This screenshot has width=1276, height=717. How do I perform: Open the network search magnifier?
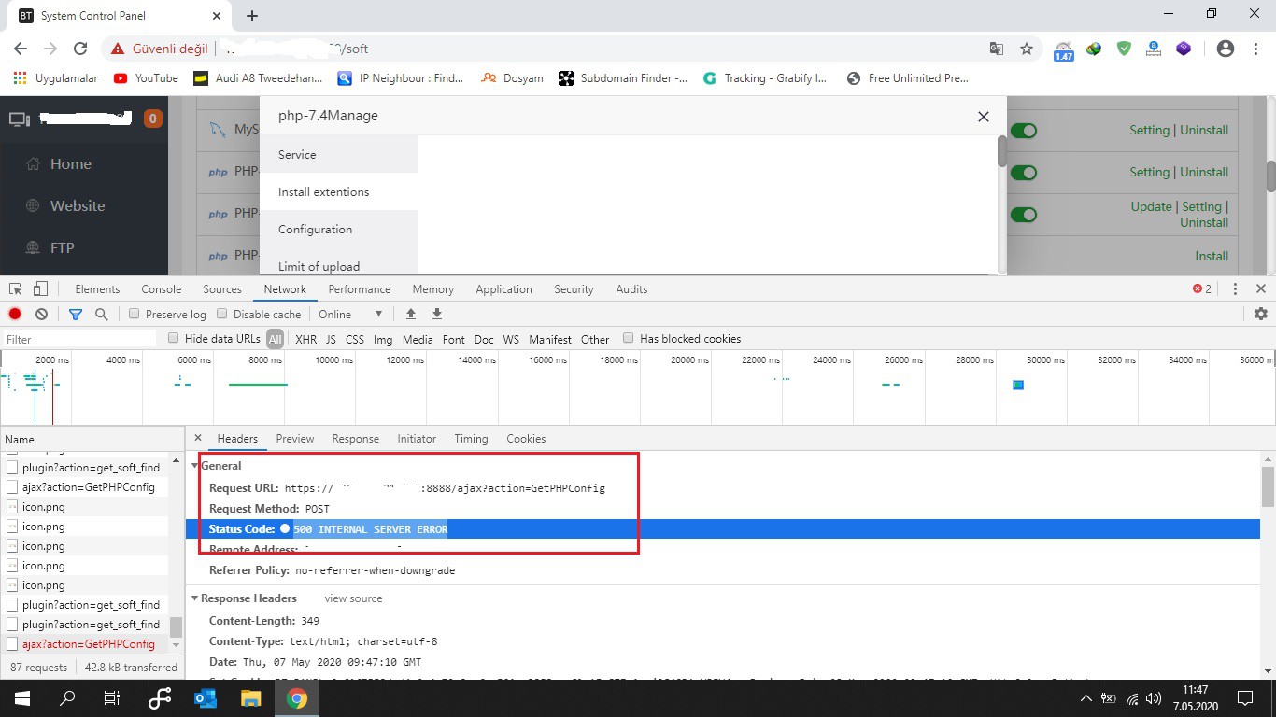[101, 314]
